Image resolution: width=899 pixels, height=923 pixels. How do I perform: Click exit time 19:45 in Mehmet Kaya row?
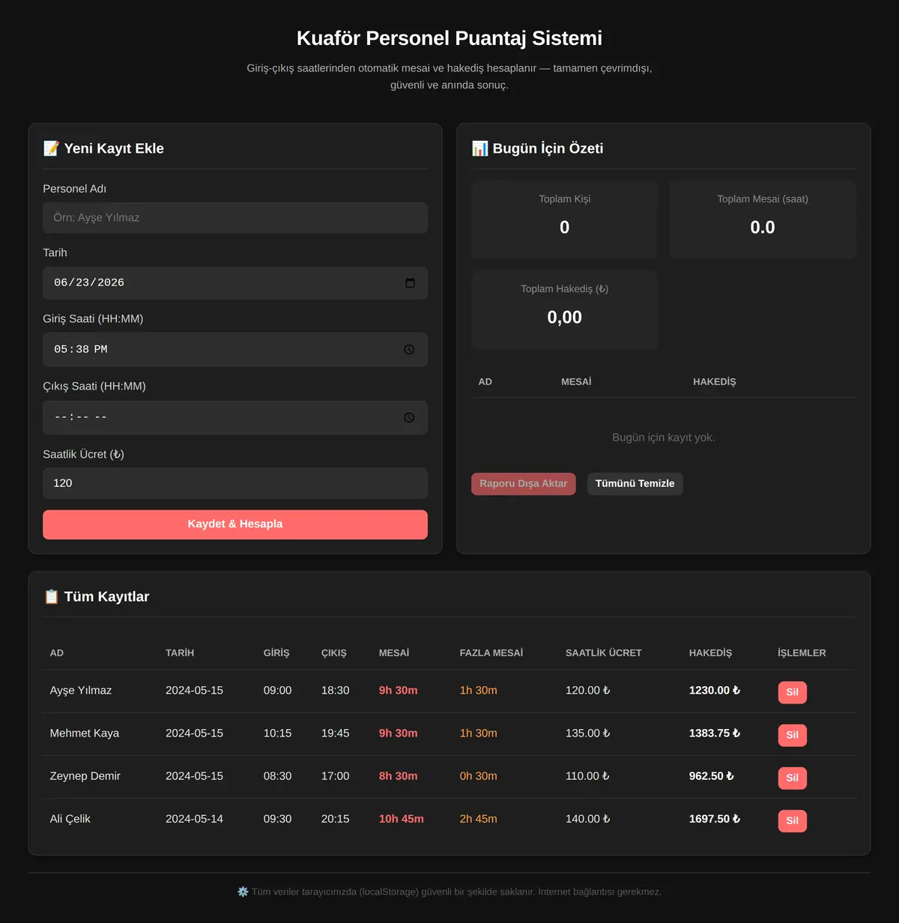click(x=336, y=733)
